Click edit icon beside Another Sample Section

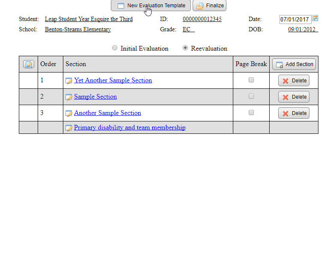(68, 113)
